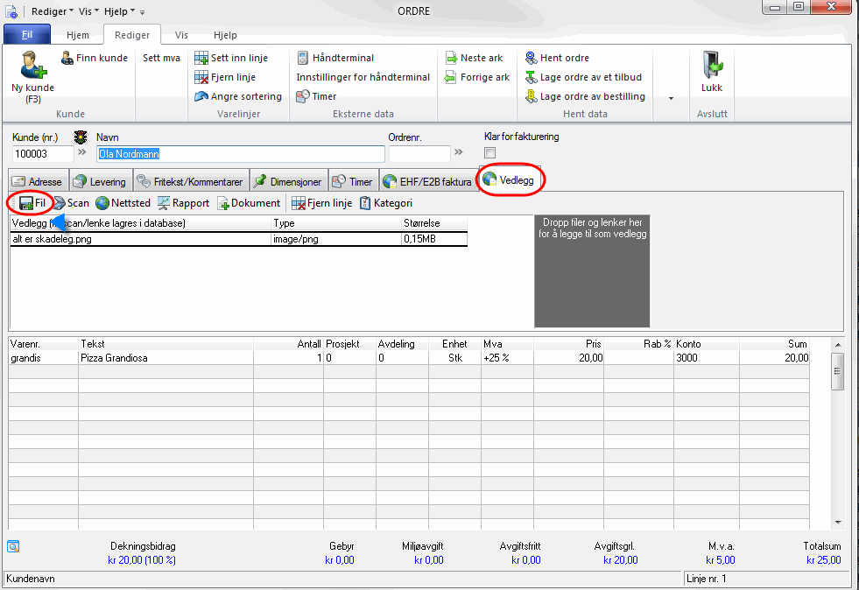859x590 pixels.
Task: Switch to the Hjem ribbon tab
Action: point(78,35)
